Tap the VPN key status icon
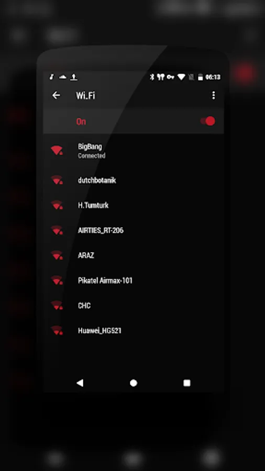This screenshot has height=471, width=265. [171, 77]
